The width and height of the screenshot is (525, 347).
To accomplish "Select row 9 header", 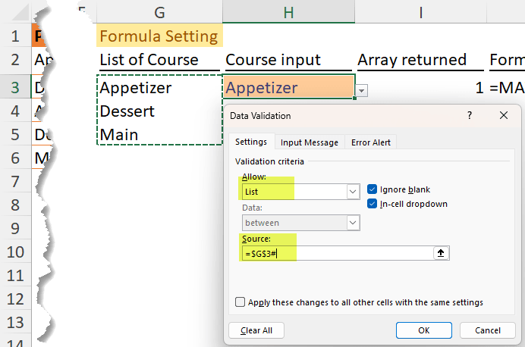I will [15, 229].
